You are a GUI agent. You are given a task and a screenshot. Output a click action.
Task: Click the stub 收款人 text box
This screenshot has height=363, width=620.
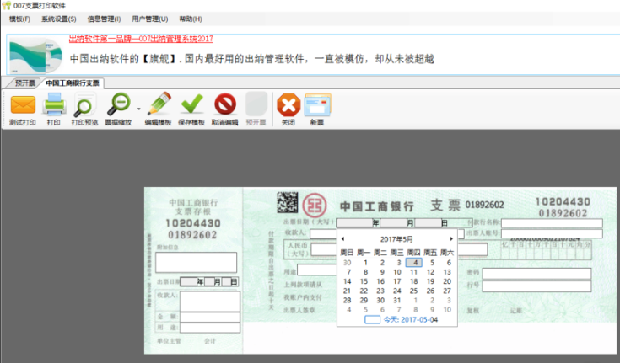pos(210,302)
